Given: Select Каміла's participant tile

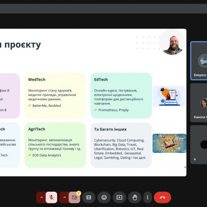Looking at the screenshot, I should [199, 103].
